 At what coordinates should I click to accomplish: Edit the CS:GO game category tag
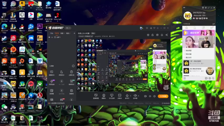pos(86,36)
